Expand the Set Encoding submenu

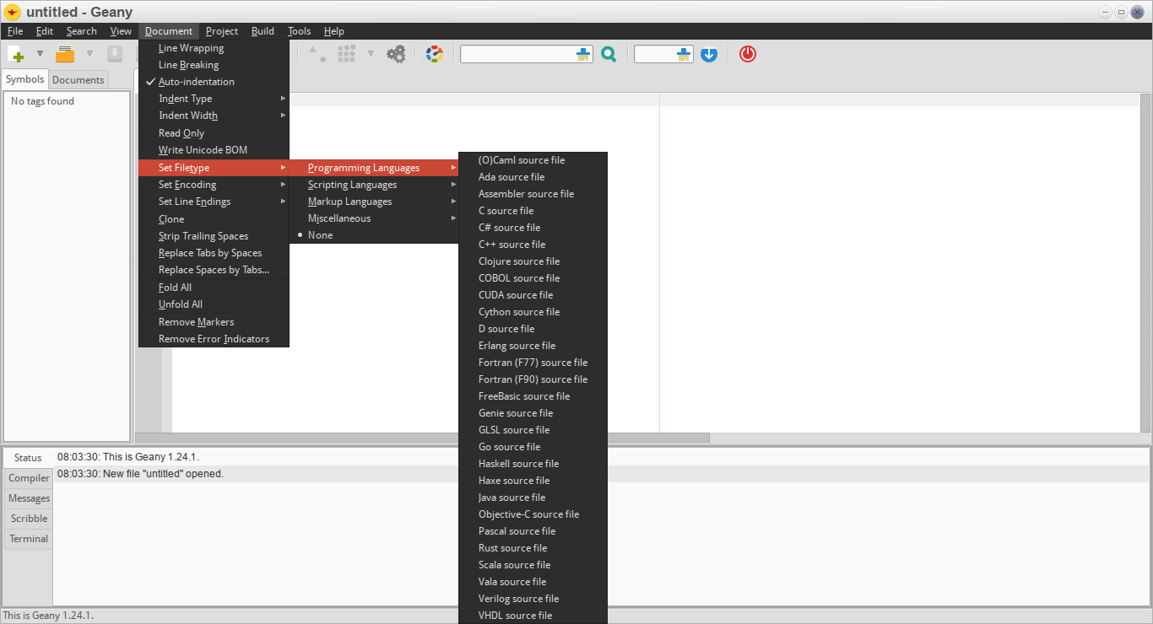[x=214, y=185]
